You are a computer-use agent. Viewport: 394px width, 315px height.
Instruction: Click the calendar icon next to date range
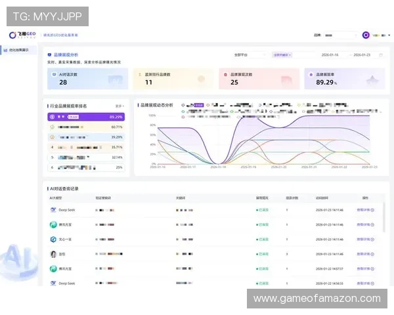pyautogui.click(x=381, y=55)
